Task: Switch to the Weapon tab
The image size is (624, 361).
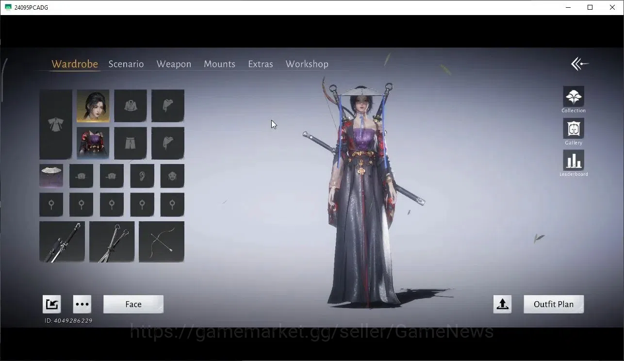Action: (174, 64)
